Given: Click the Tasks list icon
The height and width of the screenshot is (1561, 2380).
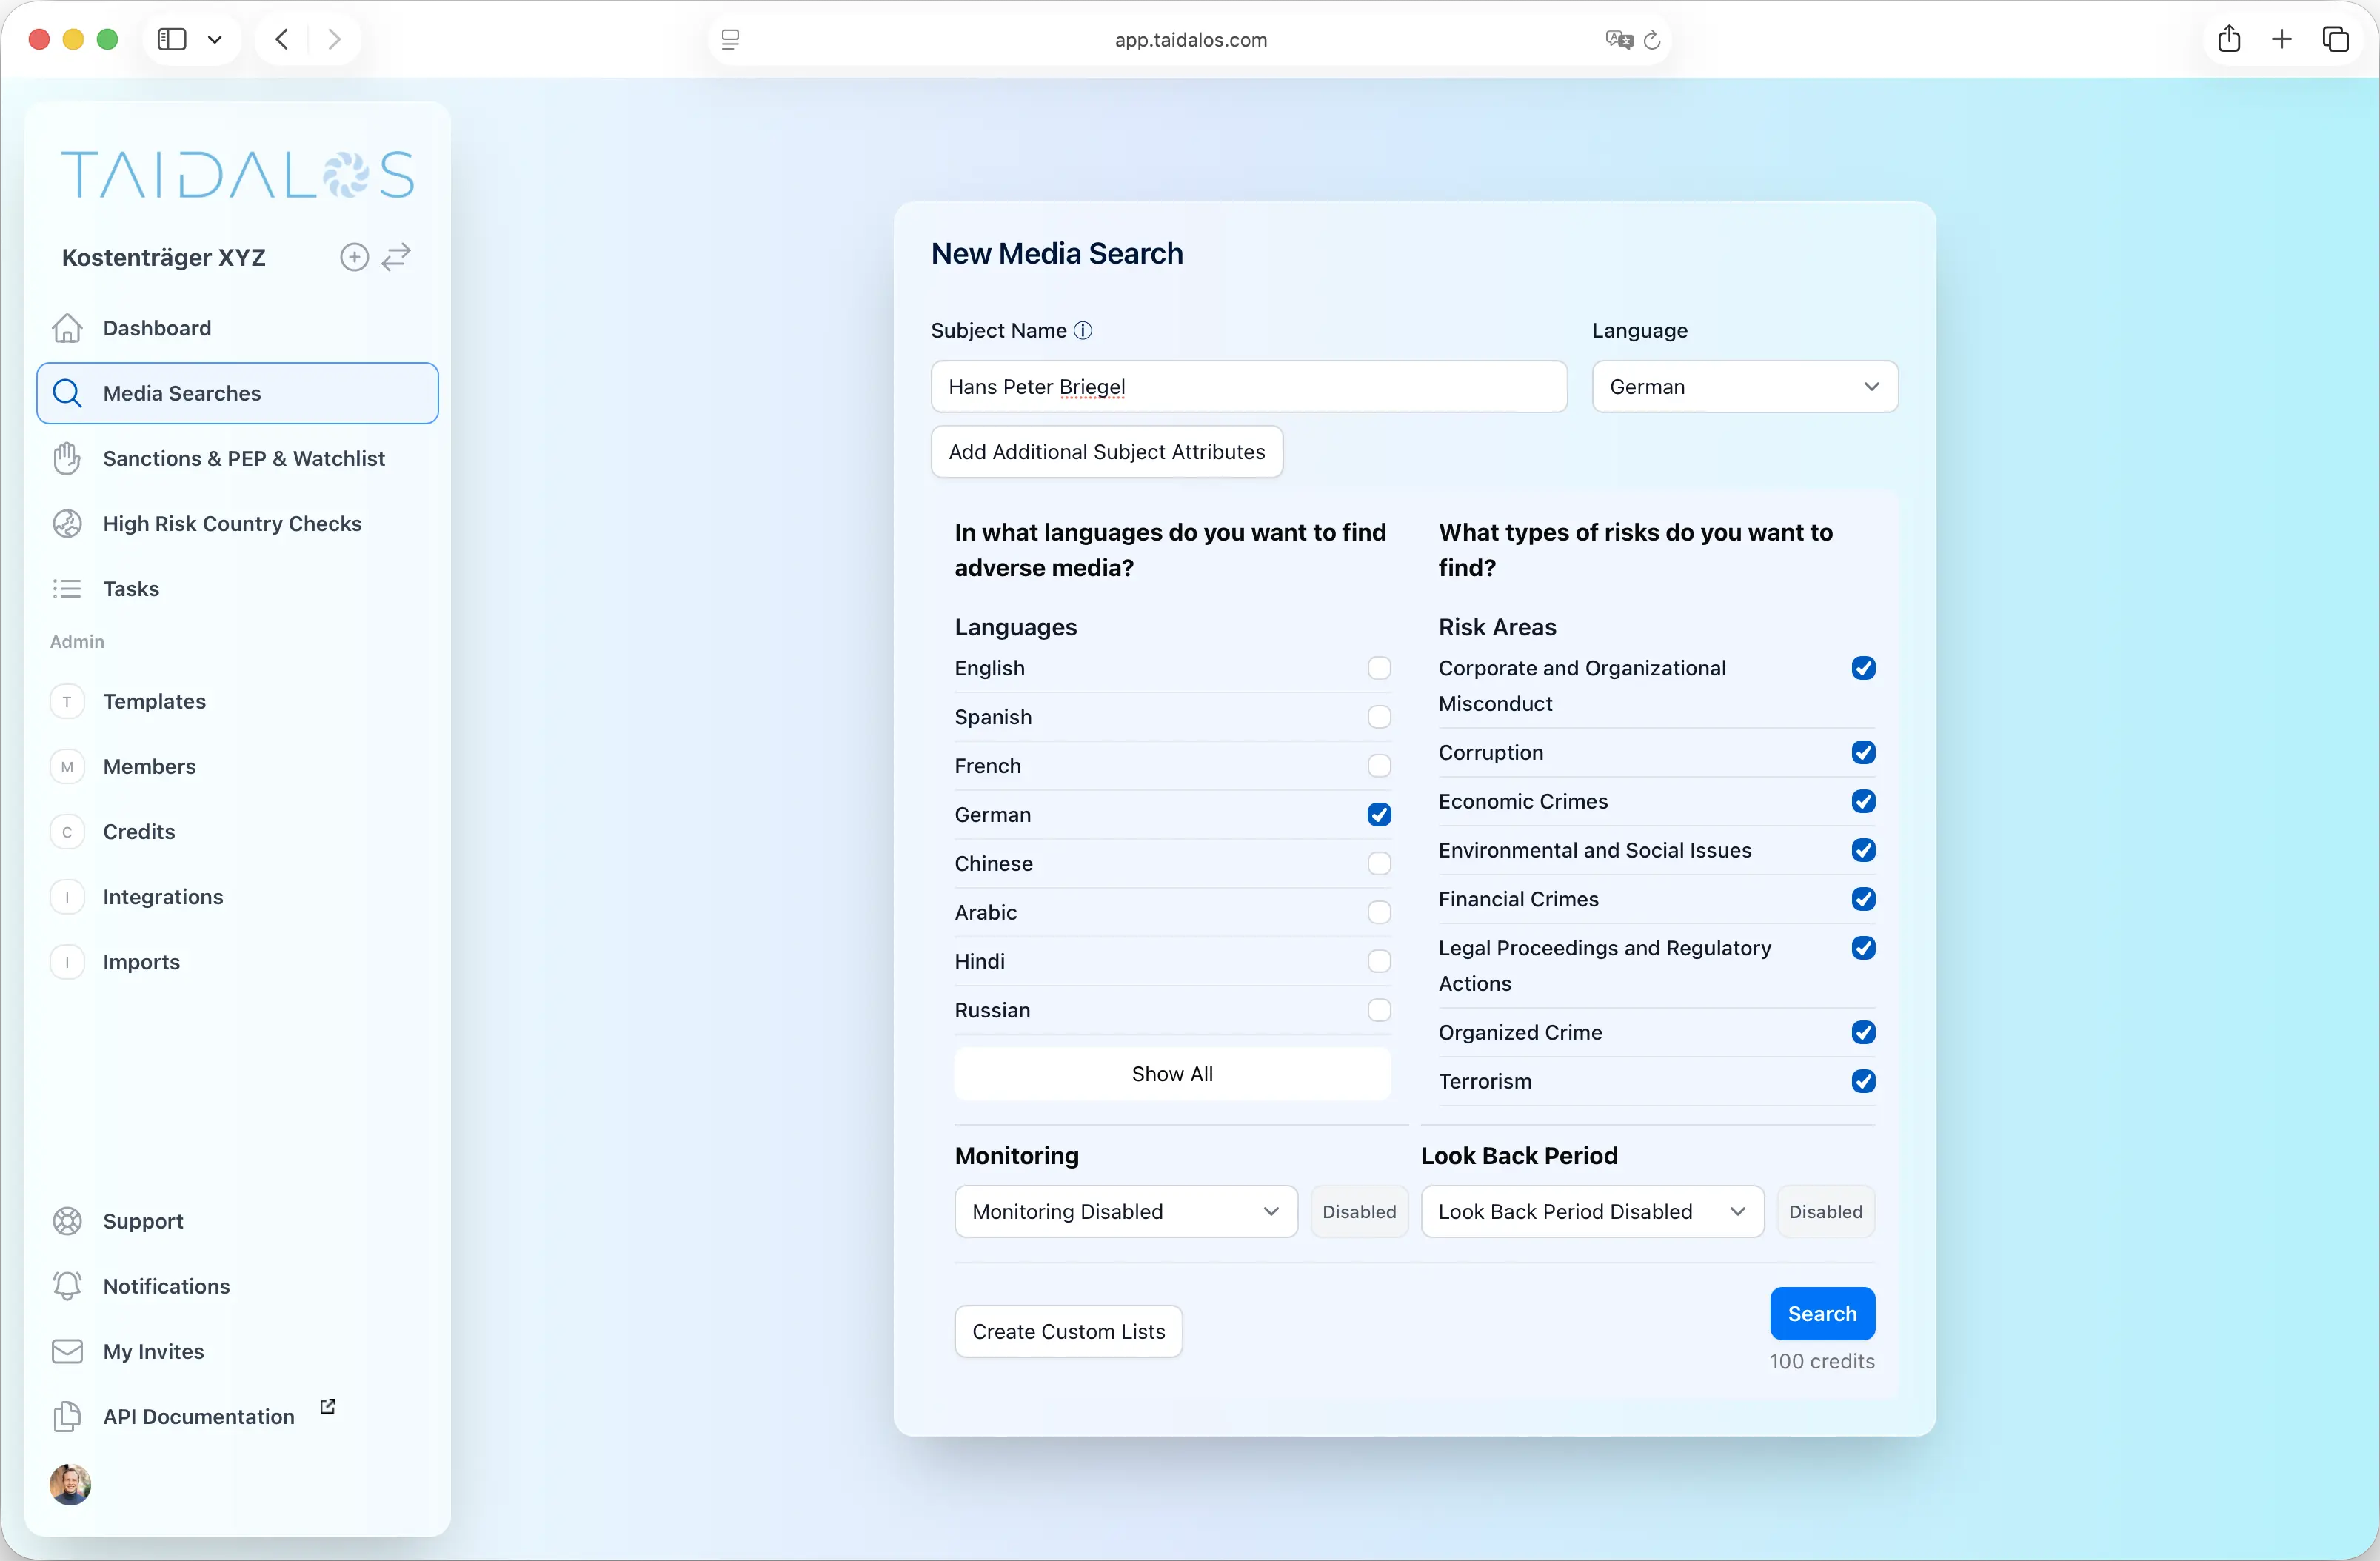Looking at the screenshot, I should [x=66, y=589].
